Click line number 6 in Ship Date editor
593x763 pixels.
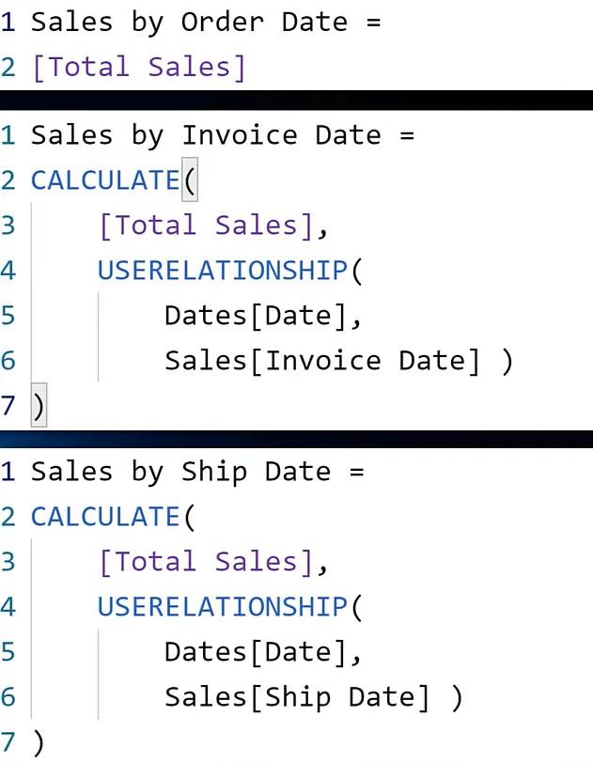pyautogui.click(x=8, y=697)
